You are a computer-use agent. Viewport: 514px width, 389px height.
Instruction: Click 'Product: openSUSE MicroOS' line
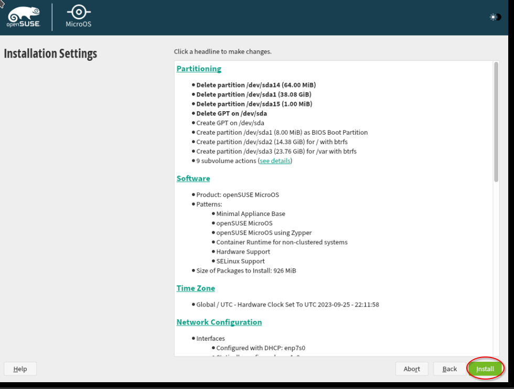pos(238,194)
